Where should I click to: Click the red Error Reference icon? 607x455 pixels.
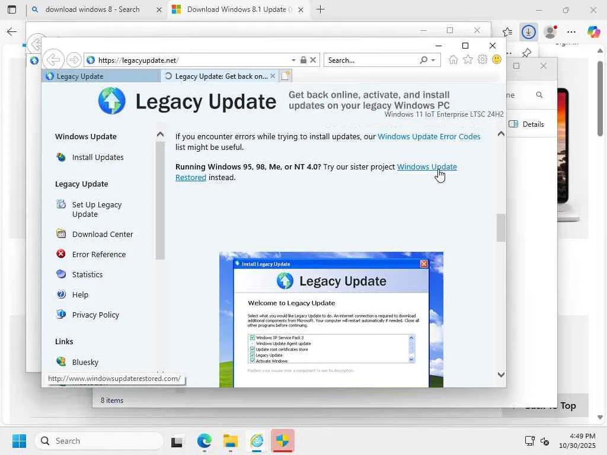(x=61, y=254)
